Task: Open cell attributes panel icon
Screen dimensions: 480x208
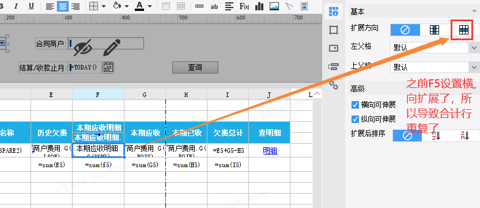Action: click(334, 11)
